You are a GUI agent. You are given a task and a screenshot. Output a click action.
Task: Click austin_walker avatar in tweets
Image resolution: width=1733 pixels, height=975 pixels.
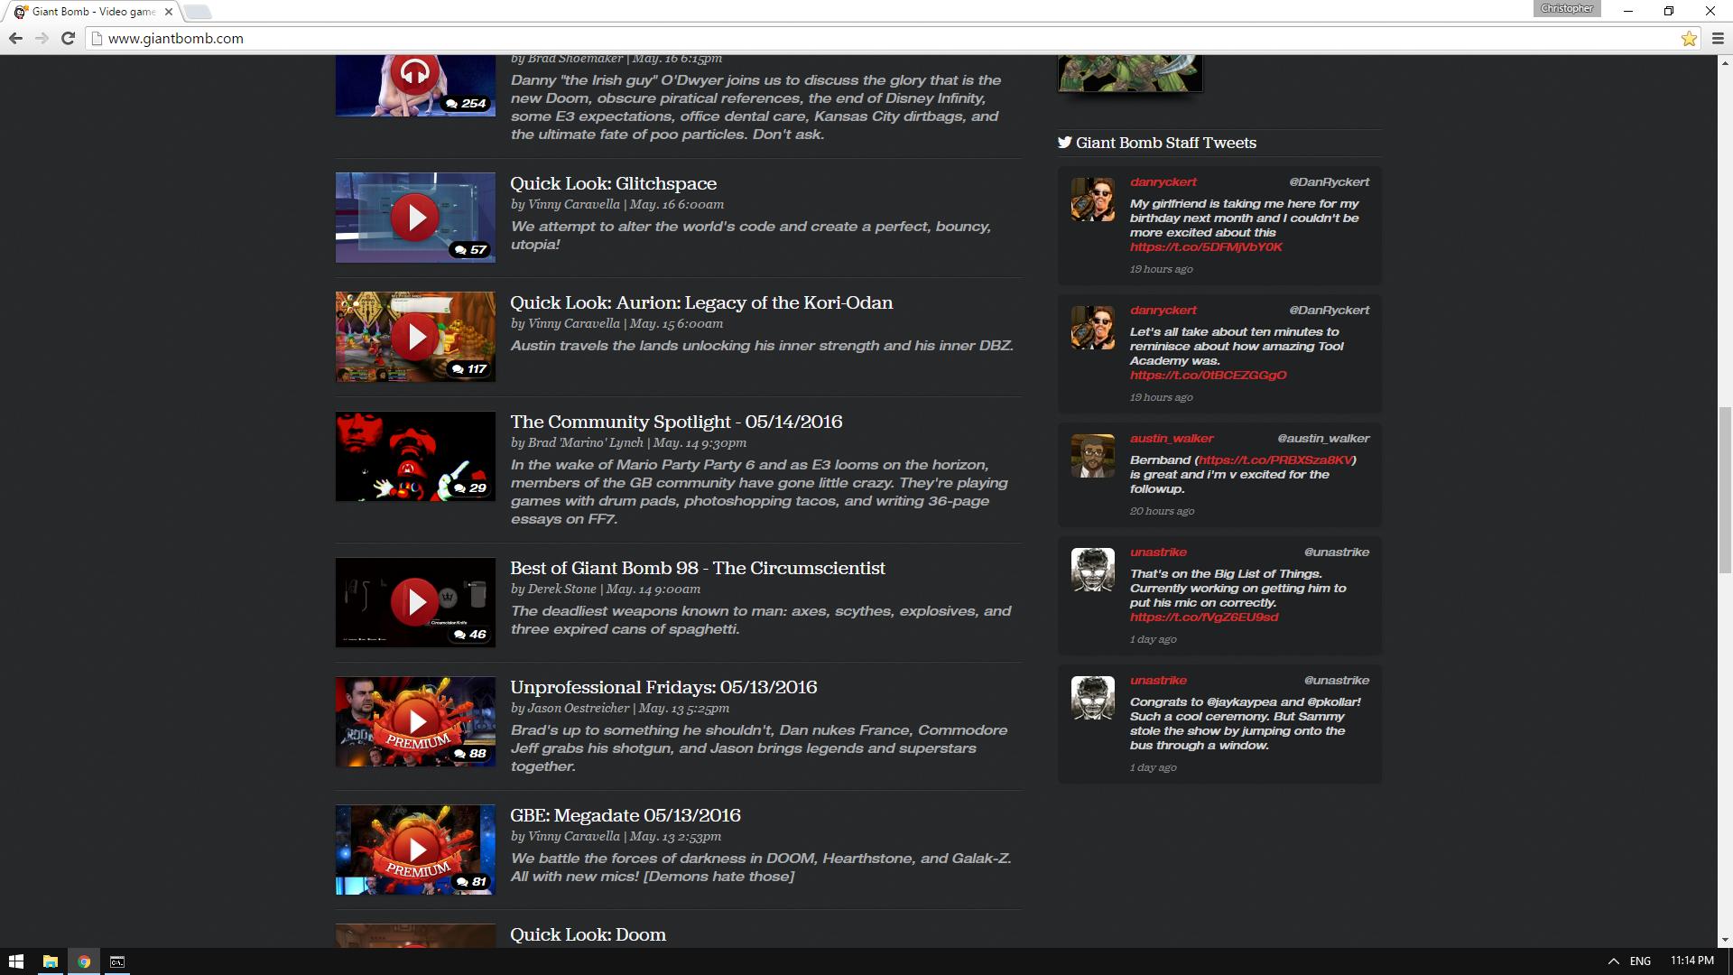(x=1092, y=456)
